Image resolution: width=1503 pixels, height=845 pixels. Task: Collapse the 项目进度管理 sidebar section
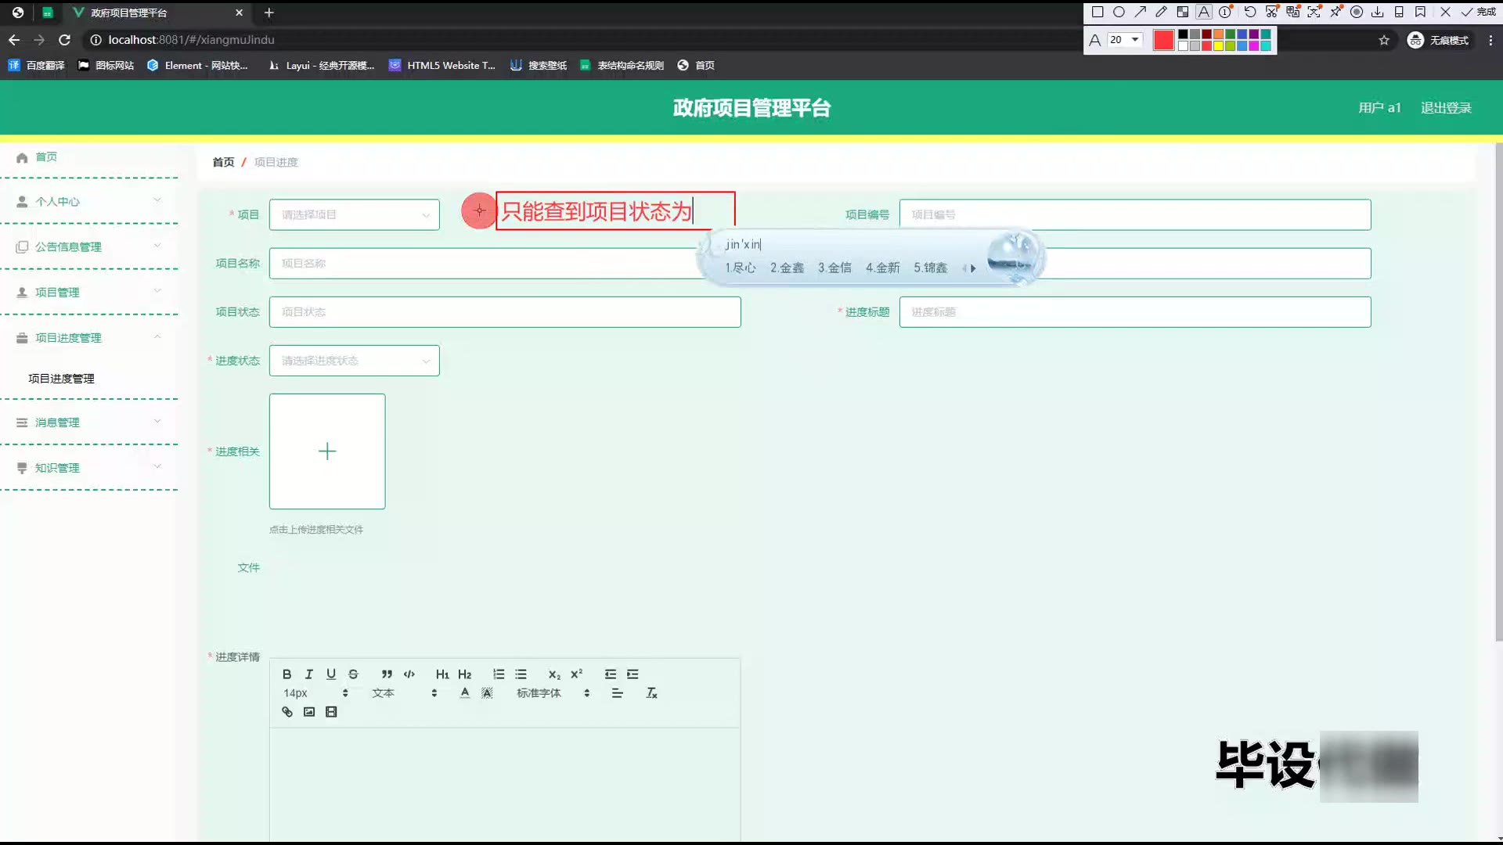coord(89,337)
